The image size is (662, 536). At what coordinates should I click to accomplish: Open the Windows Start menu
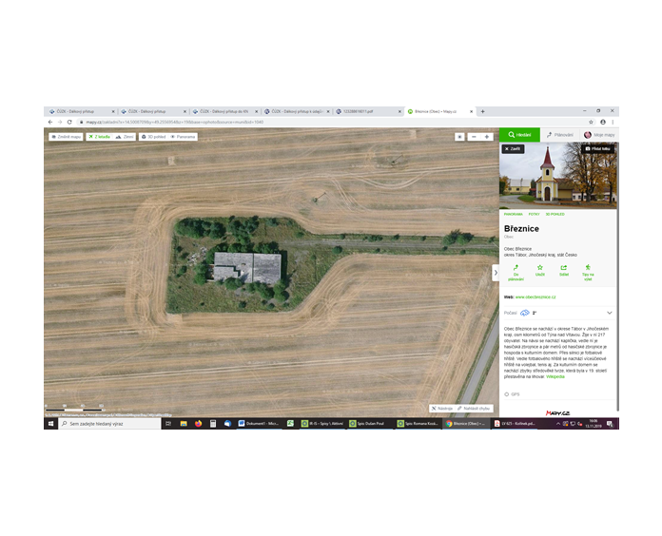pos(50,424)
